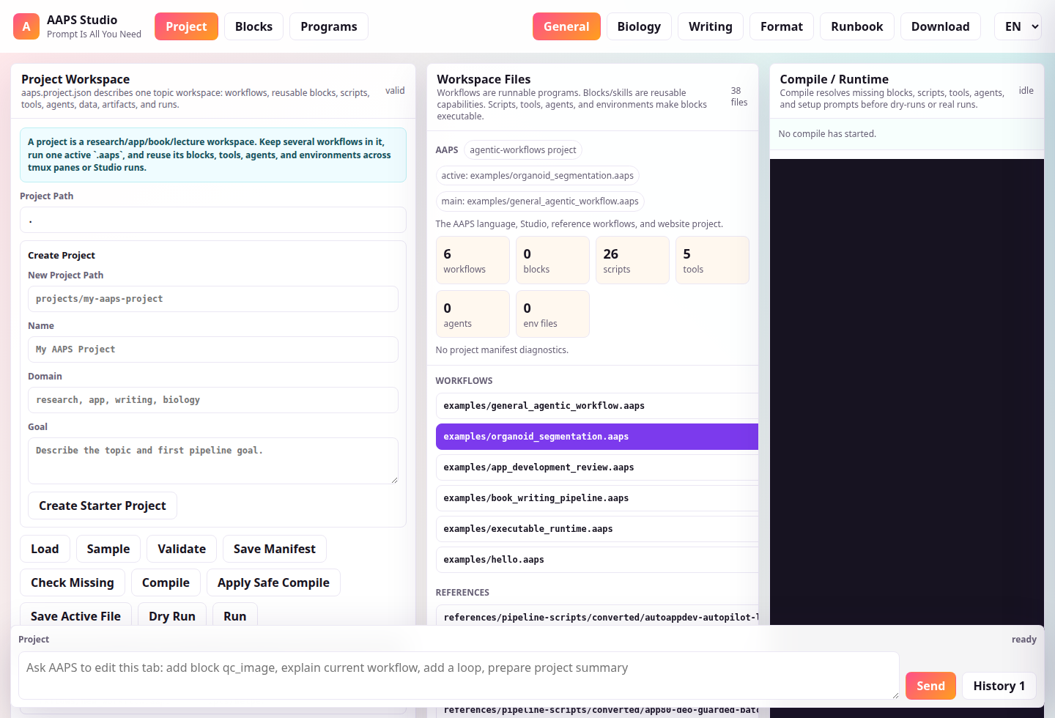Viewport: 1055px width, 718px height.
Task: Click Apply Safe Compile button
Action: point(273,582)
